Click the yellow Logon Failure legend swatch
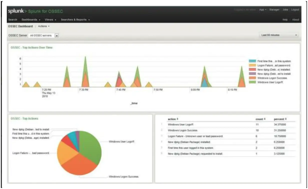This screenshot has height=189, width=308. [252, 65]
